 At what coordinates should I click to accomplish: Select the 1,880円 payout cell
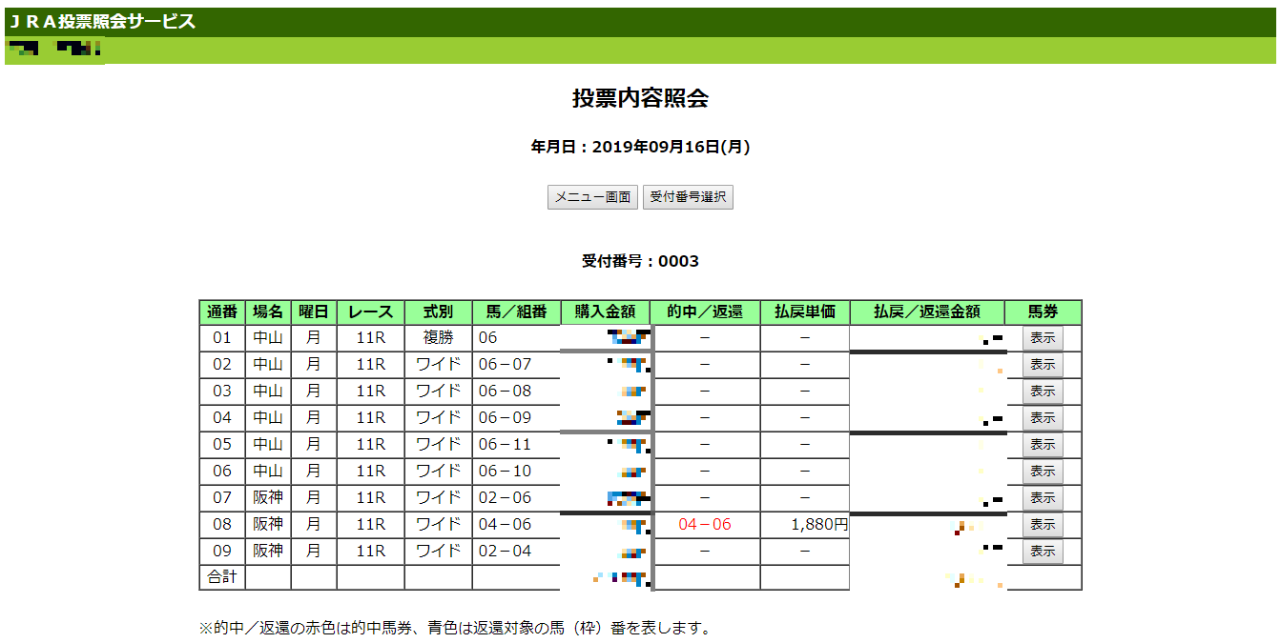pyautogui.click(x=805, y=524)
